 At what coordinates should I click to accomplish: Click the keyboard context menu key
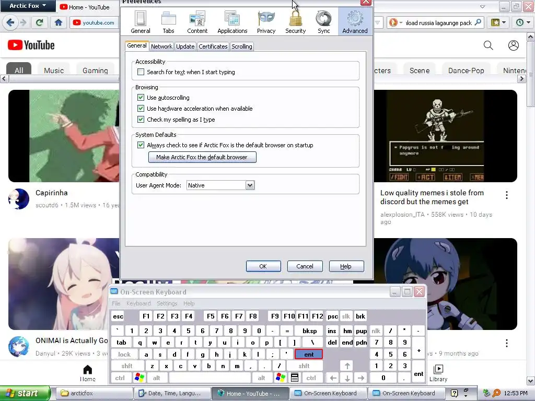click(295, 378)
